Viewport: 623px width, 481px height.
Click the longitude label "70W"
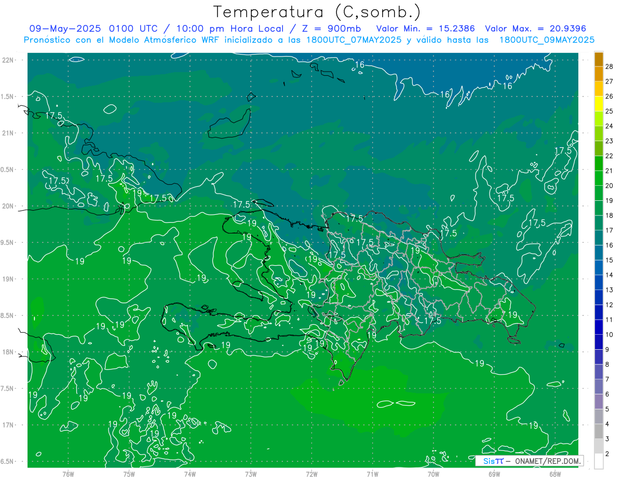click(x=434, y=474)
